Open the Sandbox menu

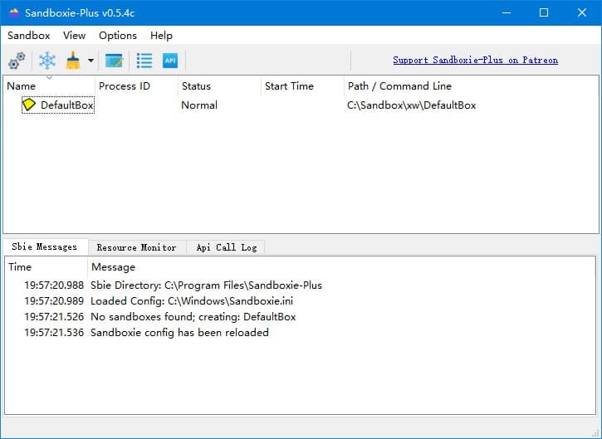29,36
